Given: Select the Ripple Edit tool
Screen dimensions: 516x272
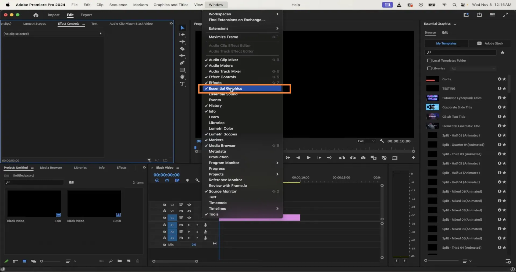Looking at the screenshot, I should (x=182, y=42).
